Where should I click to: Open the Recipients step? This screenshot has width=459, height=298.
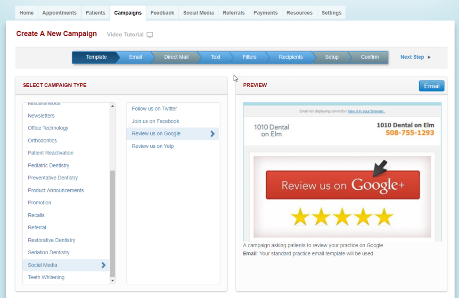coord(291,57)
